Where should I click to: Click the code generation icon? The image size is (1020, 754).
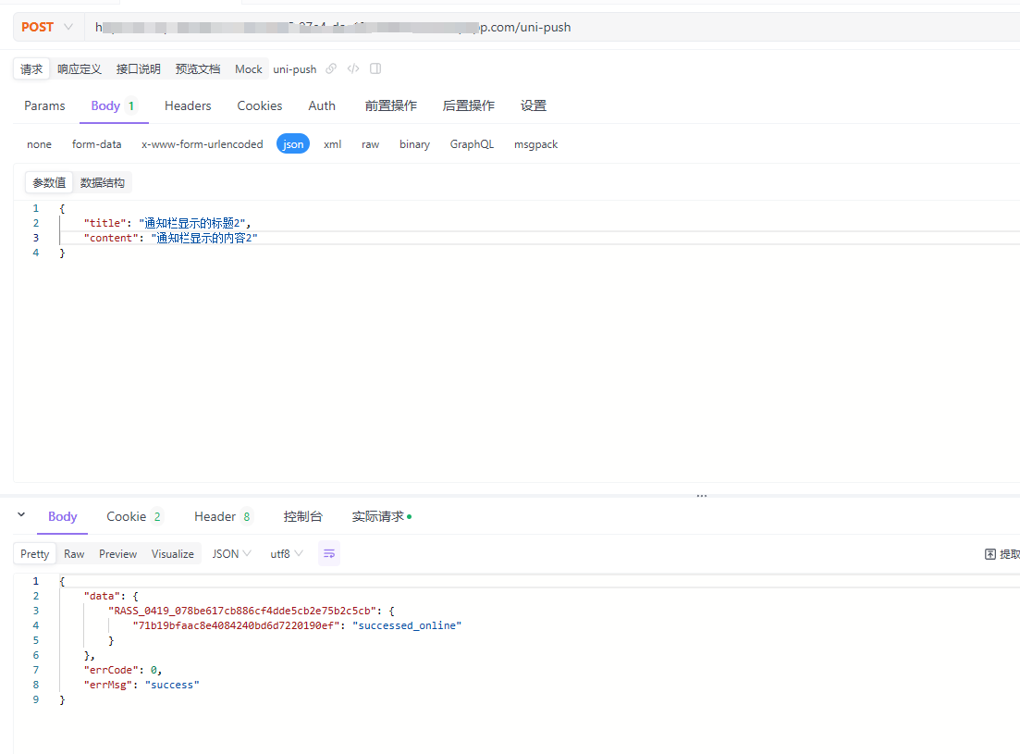pos(353,68)
